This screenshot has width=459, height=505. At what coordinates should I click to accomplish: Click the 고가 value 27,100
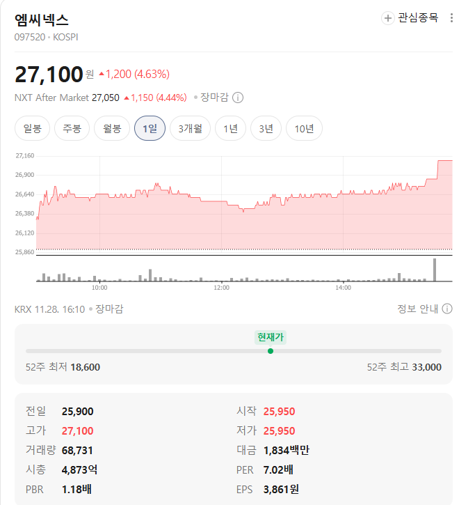tap(77, 431)
